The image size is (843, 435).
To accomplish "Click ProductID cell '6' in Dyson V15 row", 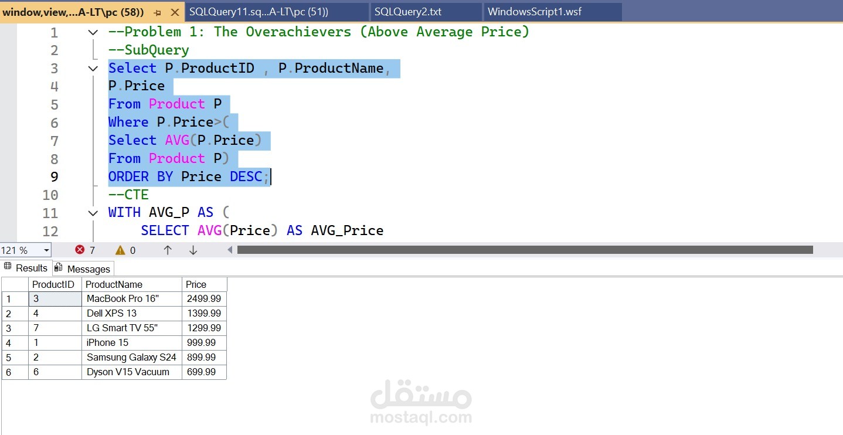I will 55,372.
